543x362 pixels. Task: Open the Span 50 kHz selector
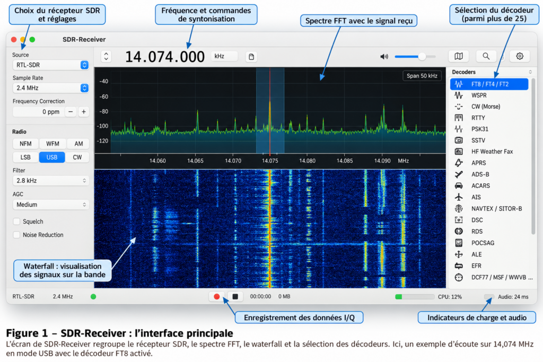422,76
